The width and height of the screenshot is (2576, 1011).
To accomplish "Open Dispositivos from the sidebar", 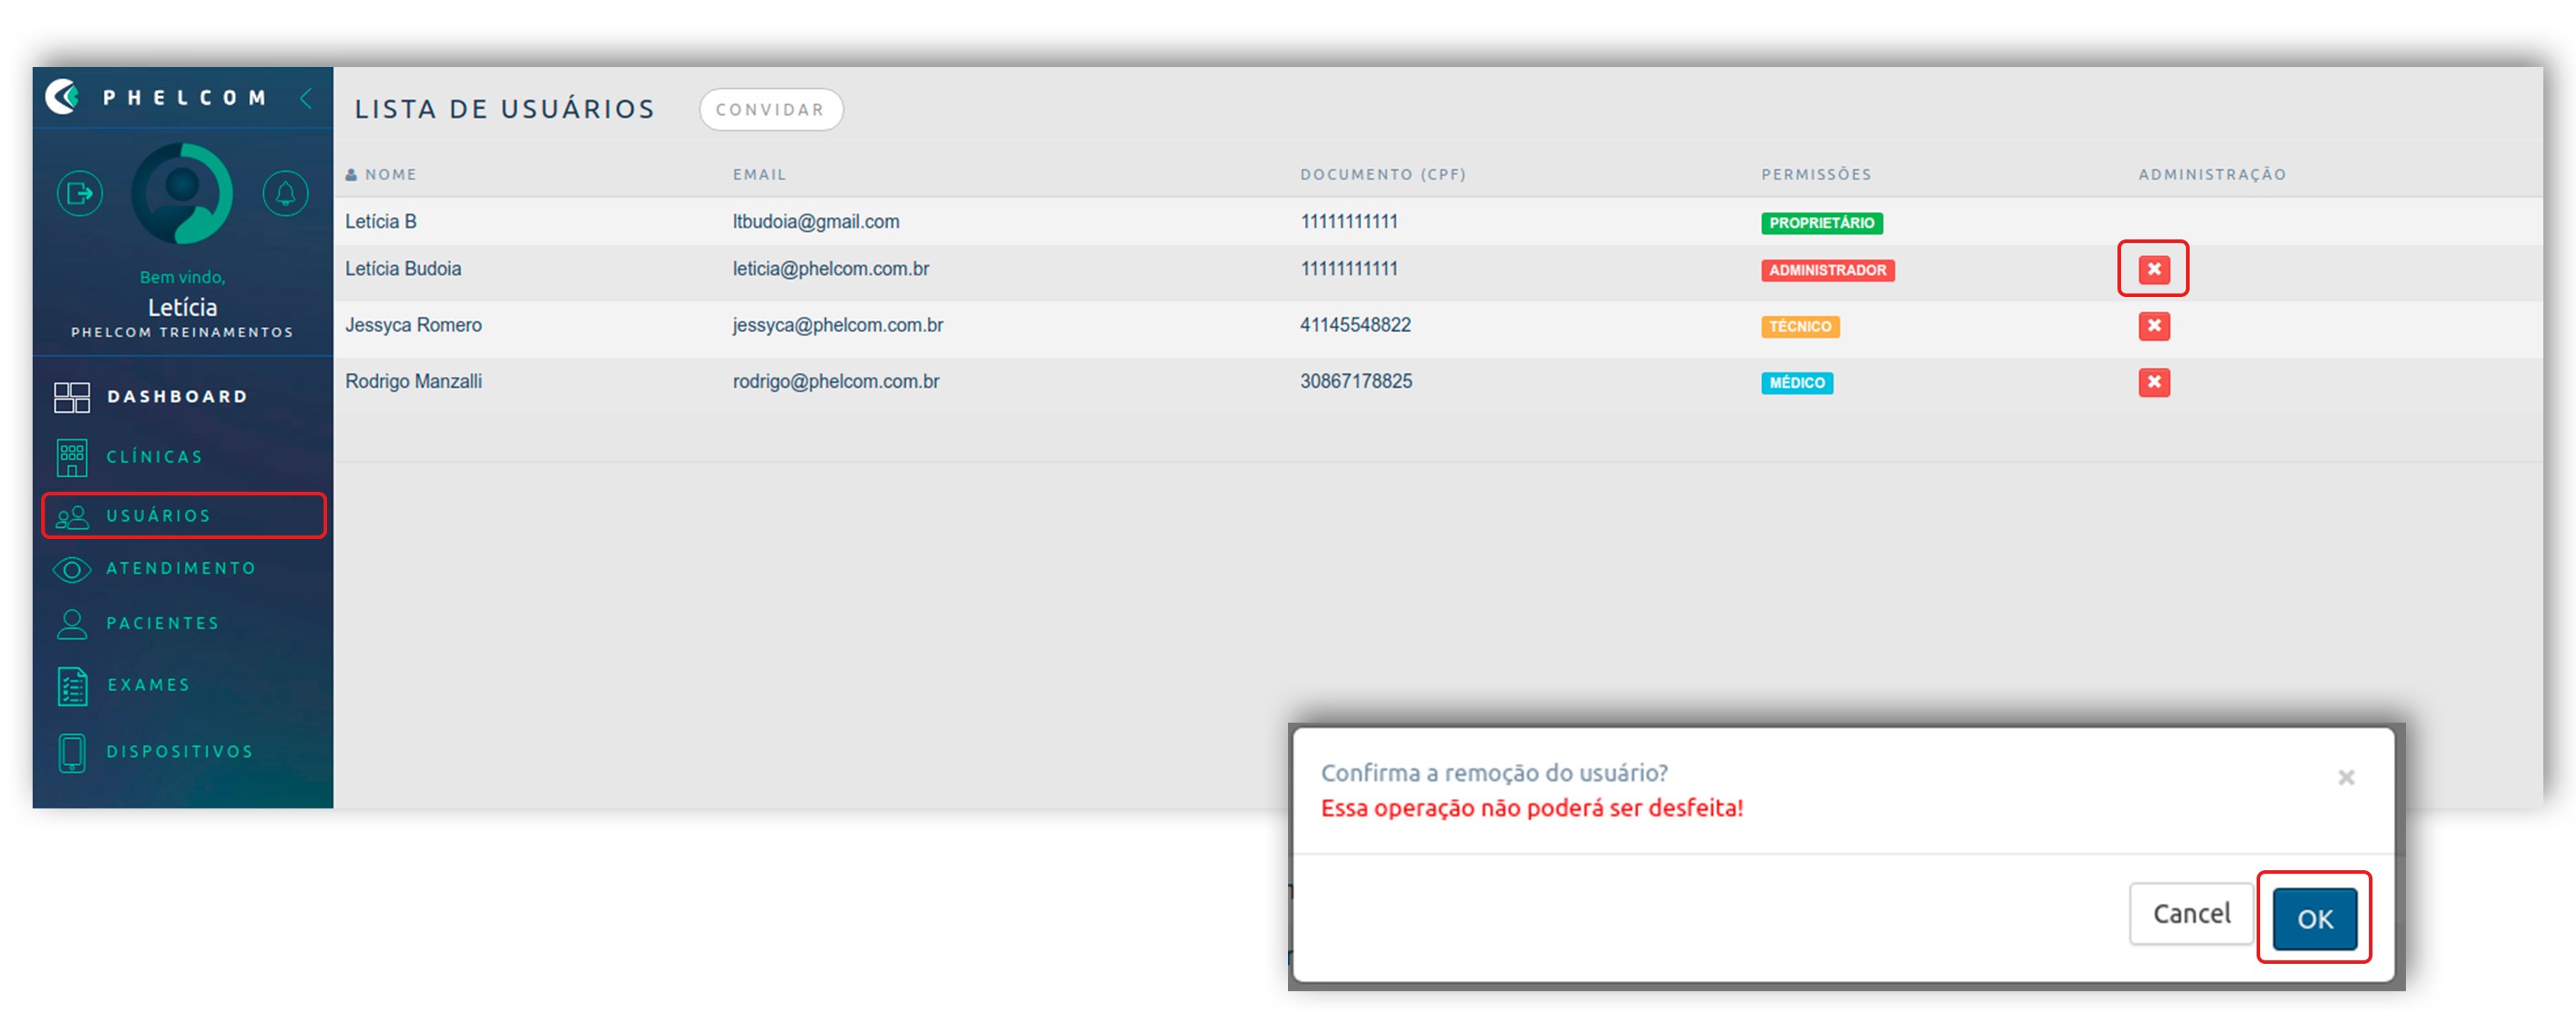I will click(x=180, y=751).
